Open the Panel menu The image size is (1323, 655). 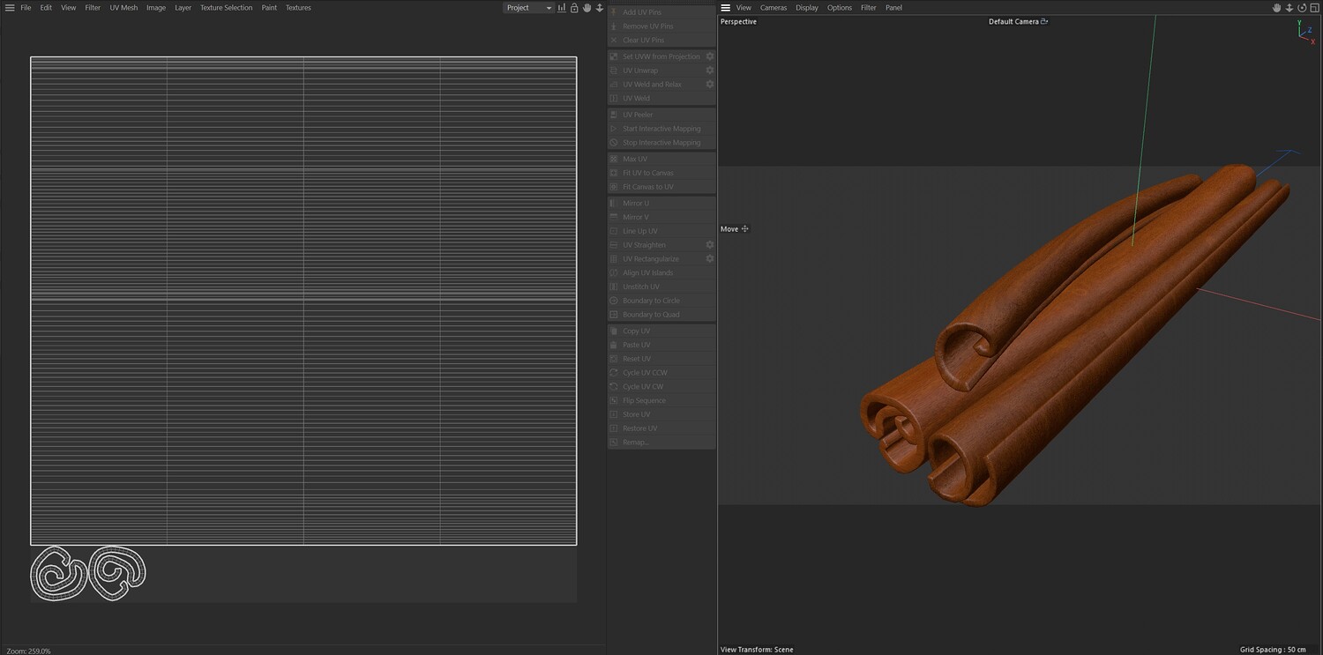[x=894, y=8]
